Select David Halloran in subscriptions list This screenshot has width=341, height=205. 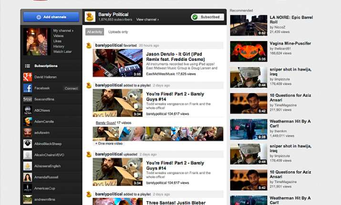[x=45, y=77]
